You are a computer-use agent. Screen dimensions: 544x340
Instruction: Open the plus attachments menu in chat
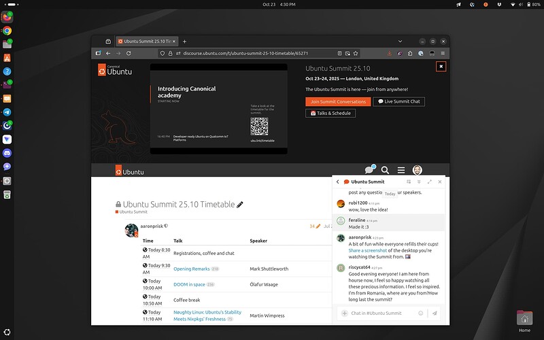point(345,313)
